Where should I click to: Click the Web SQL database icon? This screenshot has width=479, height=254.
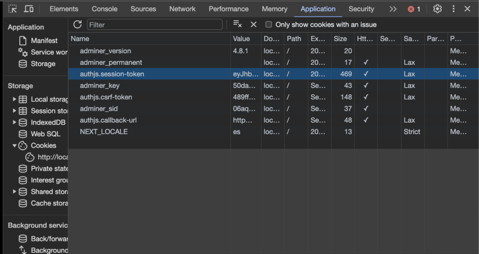tap(23, 134)
